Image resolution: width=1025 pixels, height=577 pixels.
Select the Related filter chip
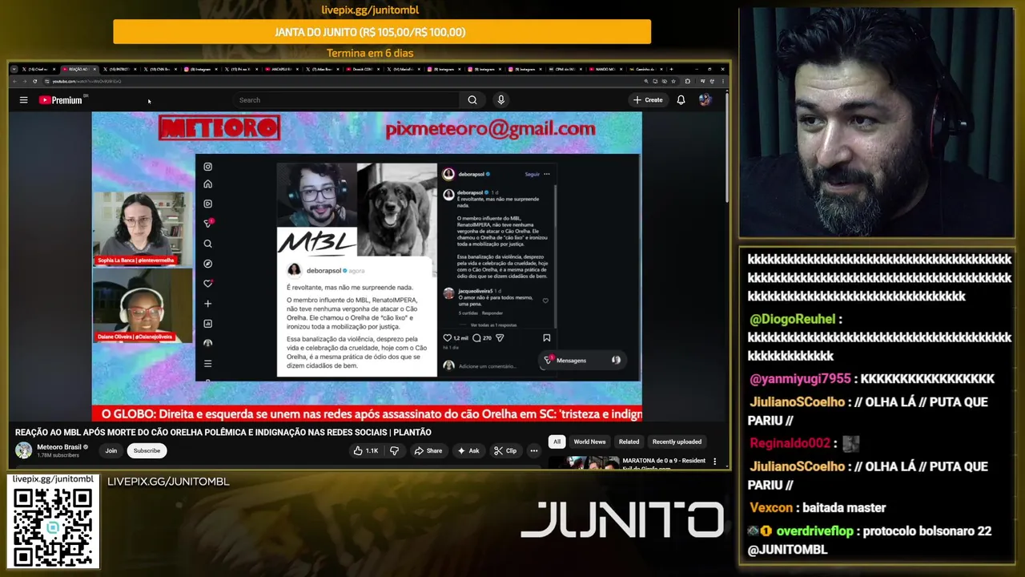[x=629, y=442]
